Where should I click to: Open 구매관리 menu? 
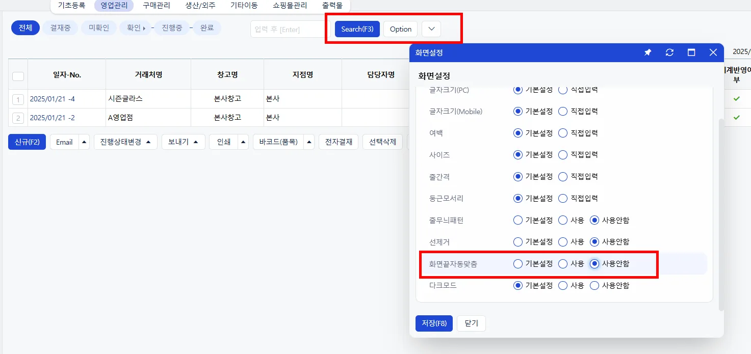coord(157,6)
